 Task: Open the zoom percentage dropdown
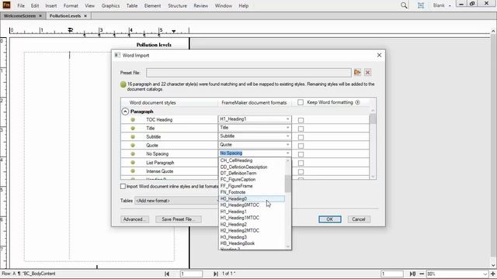485,274
